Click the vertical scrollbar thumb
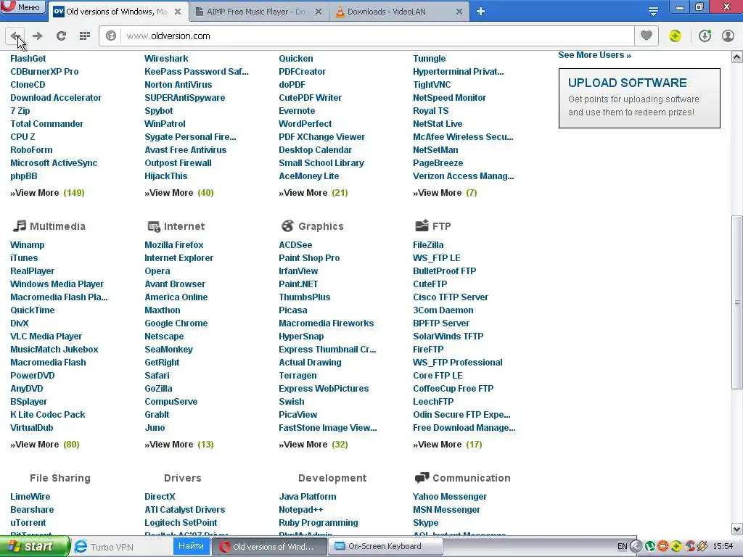 pos(737,303)
